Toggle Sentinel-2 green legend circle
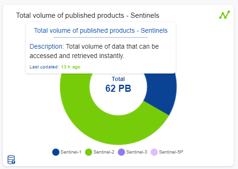The image size is (238, 169). click(x=89, y=152)
